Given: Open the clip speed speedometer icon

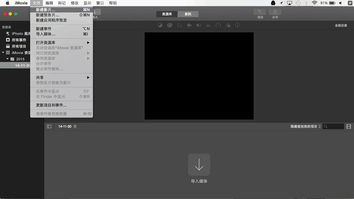Looking at the screenshot, I should (218, 25).
